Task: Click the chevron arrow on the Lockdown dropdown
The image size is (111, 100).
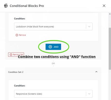Action: (89, 26)
